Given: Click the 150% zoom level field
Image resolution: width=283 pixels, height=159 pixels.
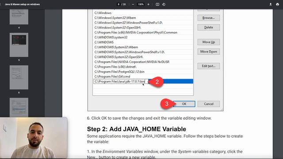Looking at the screenshot, I should (141, 4).
